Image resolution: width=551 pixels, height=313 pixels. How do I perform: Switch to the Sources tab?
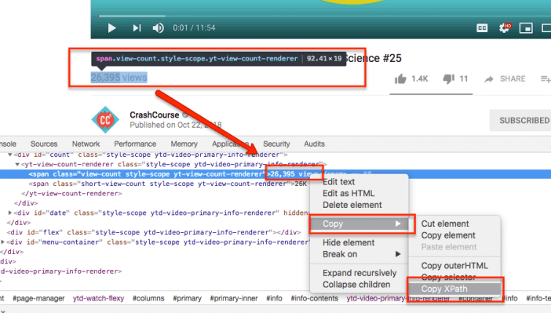44,144
